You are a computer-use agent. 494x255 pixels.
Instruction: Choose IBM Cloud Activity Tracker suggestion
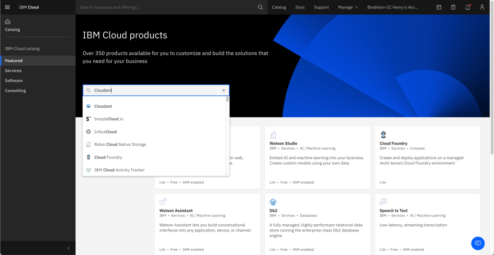tap(154, 170)
